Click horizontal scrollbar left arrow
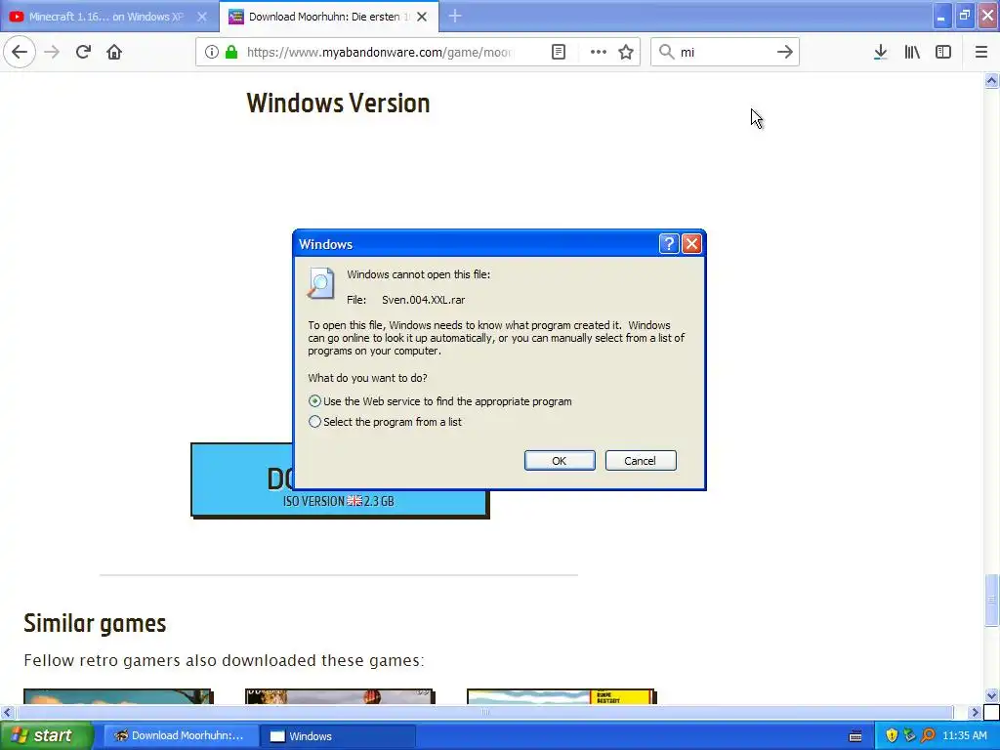 7,712
